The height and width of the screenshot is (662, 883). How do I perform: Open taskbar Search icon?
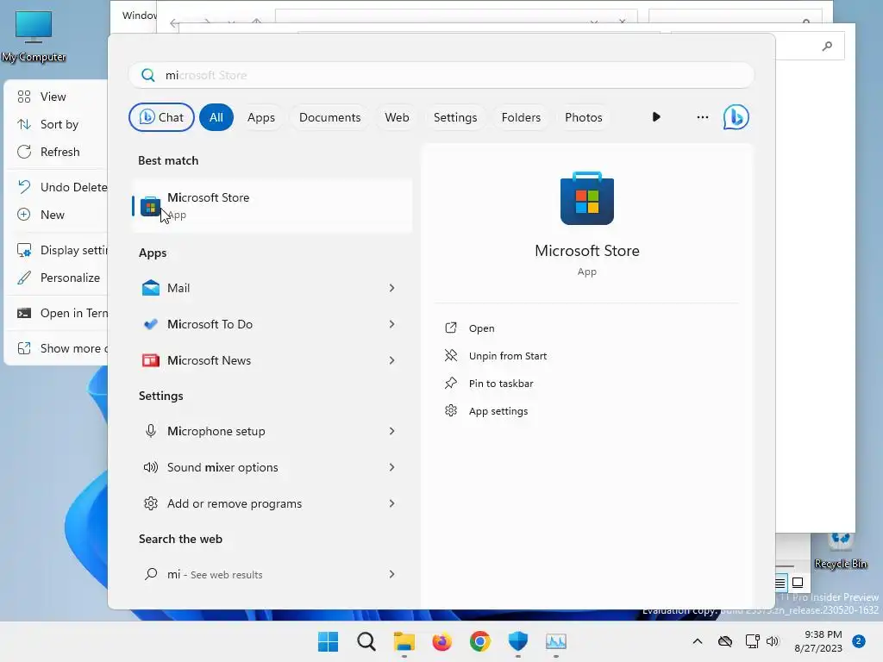tap(366, 641)
